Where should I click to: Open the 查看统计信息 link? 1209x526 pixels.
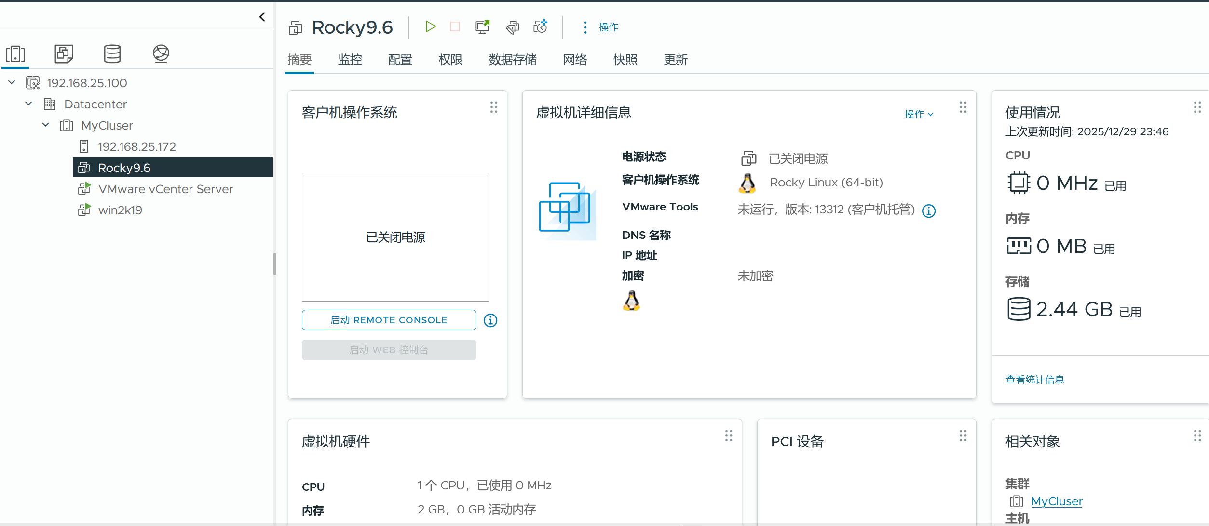[x=1035, y=380]
